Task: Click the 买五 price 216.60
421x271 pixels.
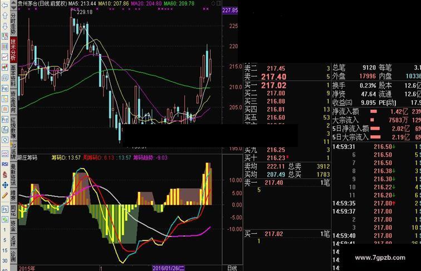Action: (276, 117)
